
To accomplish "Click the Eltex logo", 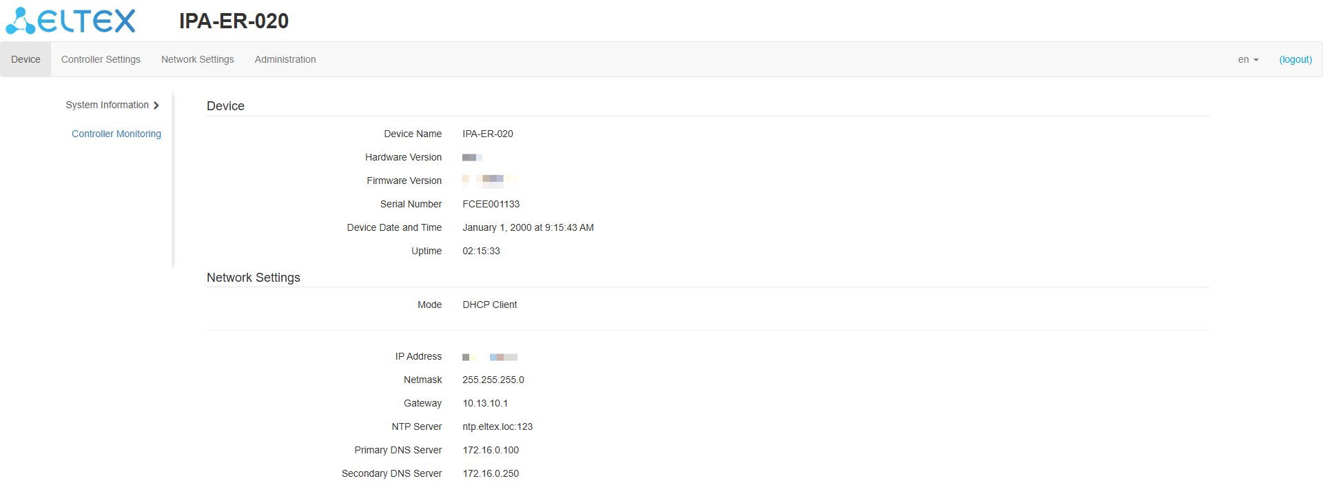I will click(71, 21).
